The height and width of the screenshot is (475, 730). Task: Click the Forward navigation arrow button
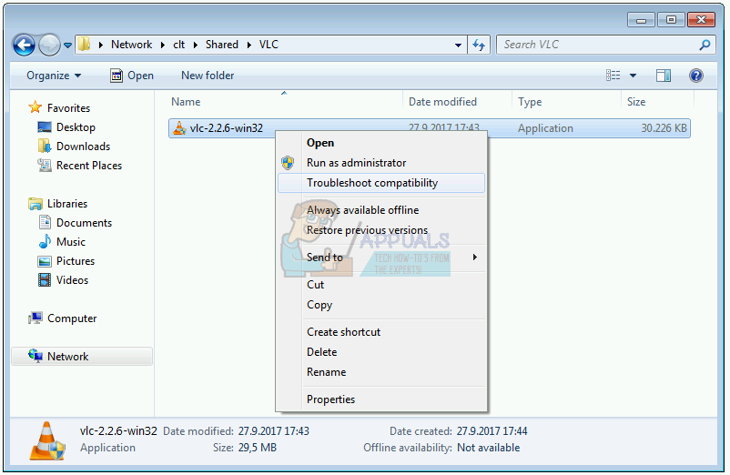49,45
